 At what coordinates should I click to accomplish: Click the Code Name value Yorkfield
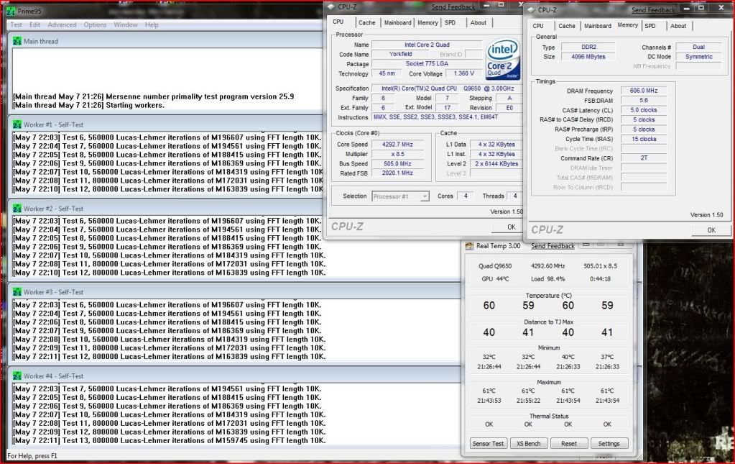coord(400,54)
